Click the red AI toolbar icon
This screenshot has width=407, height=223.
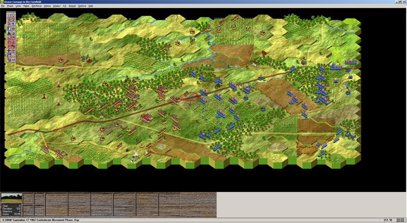coord(13,59)
